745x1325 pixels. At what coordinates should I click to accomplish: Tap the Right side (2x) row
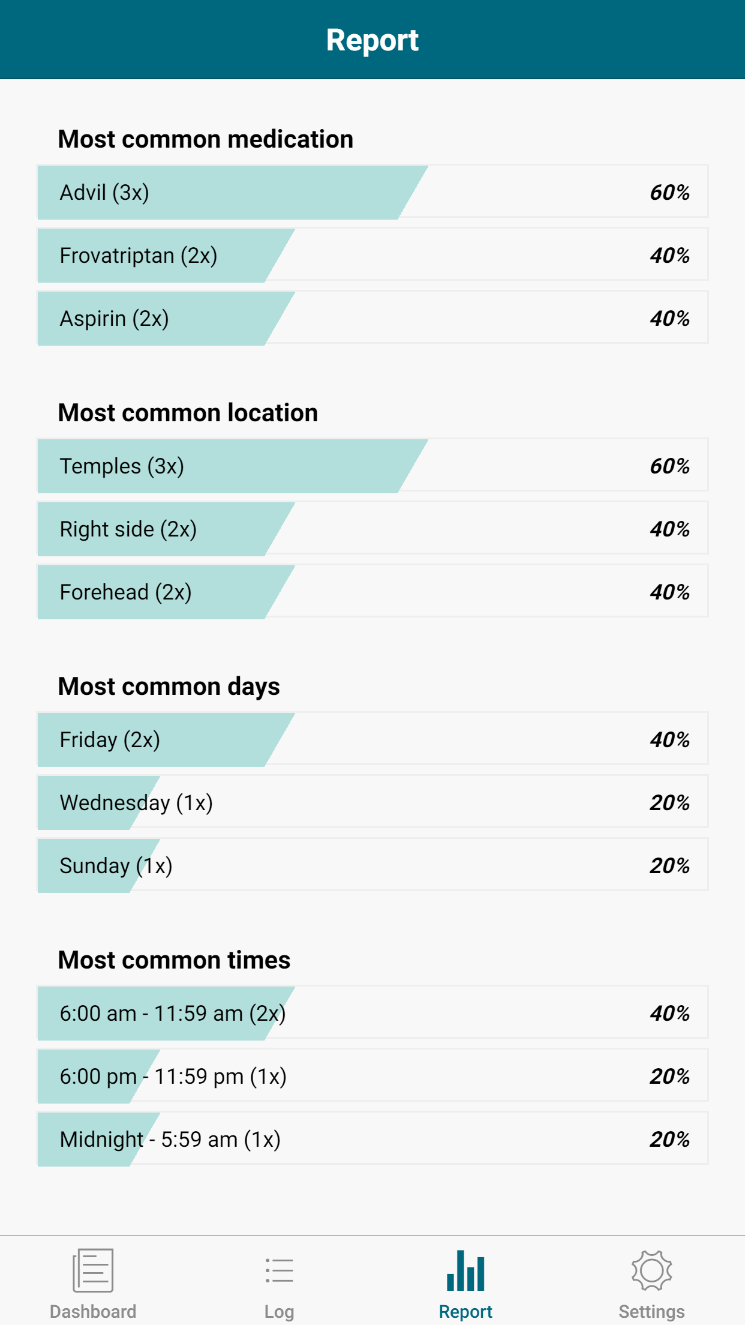[x=372, y=528]
